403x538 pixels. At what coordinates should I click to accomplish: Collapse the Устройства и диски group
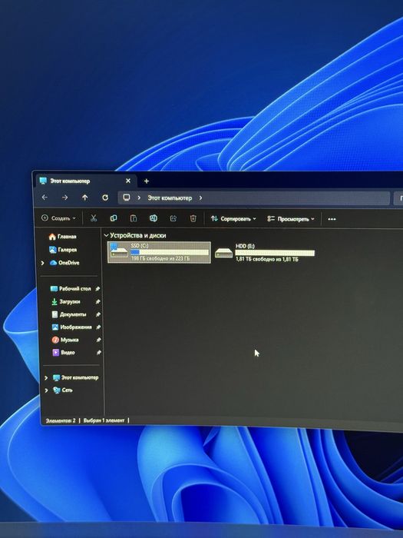pyautogui.click(x=106, y=235)
